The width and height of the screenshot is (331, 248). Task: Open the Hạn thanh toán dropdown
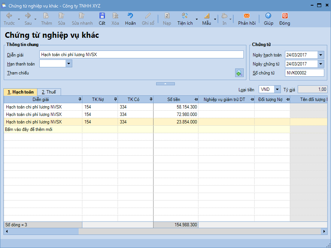(69, 64)
